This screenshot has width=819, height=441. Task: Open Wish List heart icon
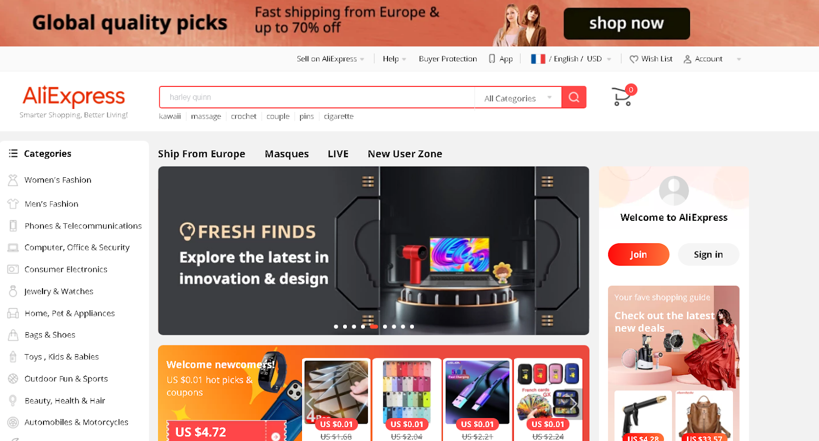pyautogui.click(x=634, y=59)
